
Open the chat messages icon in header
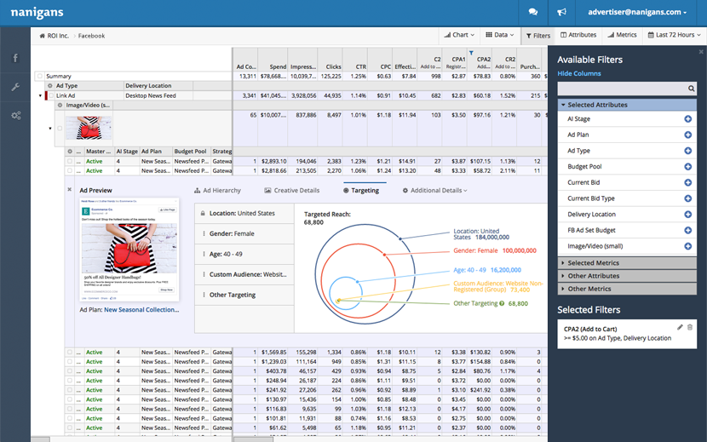[532, 12]
